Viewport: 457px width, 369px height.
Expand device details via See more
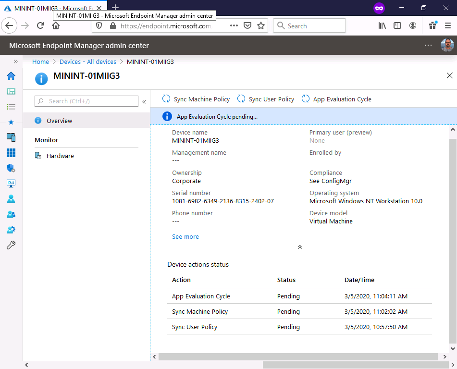185,236
